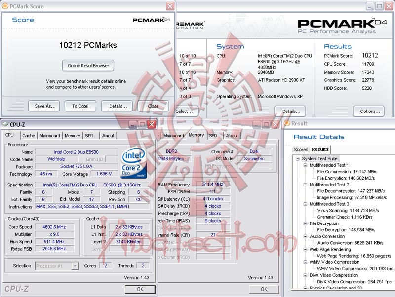Click the Online ResultBrowser button
Screen dimensions: 395x297
(x=88, y=66)
